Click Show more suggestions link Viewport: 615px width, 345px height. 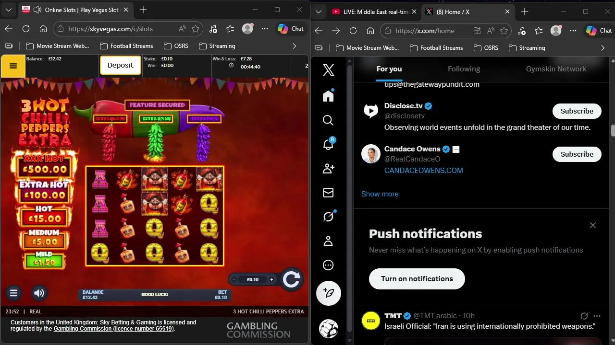pyautogui.click(x=380, y=194)
